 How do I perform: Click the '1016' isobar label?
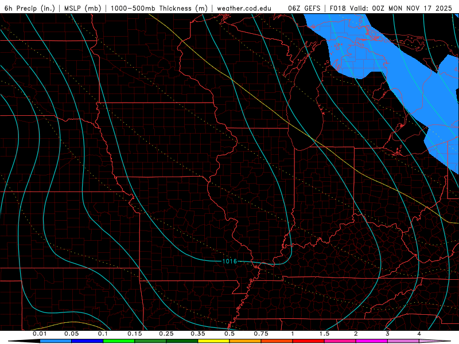pos(229,261)
